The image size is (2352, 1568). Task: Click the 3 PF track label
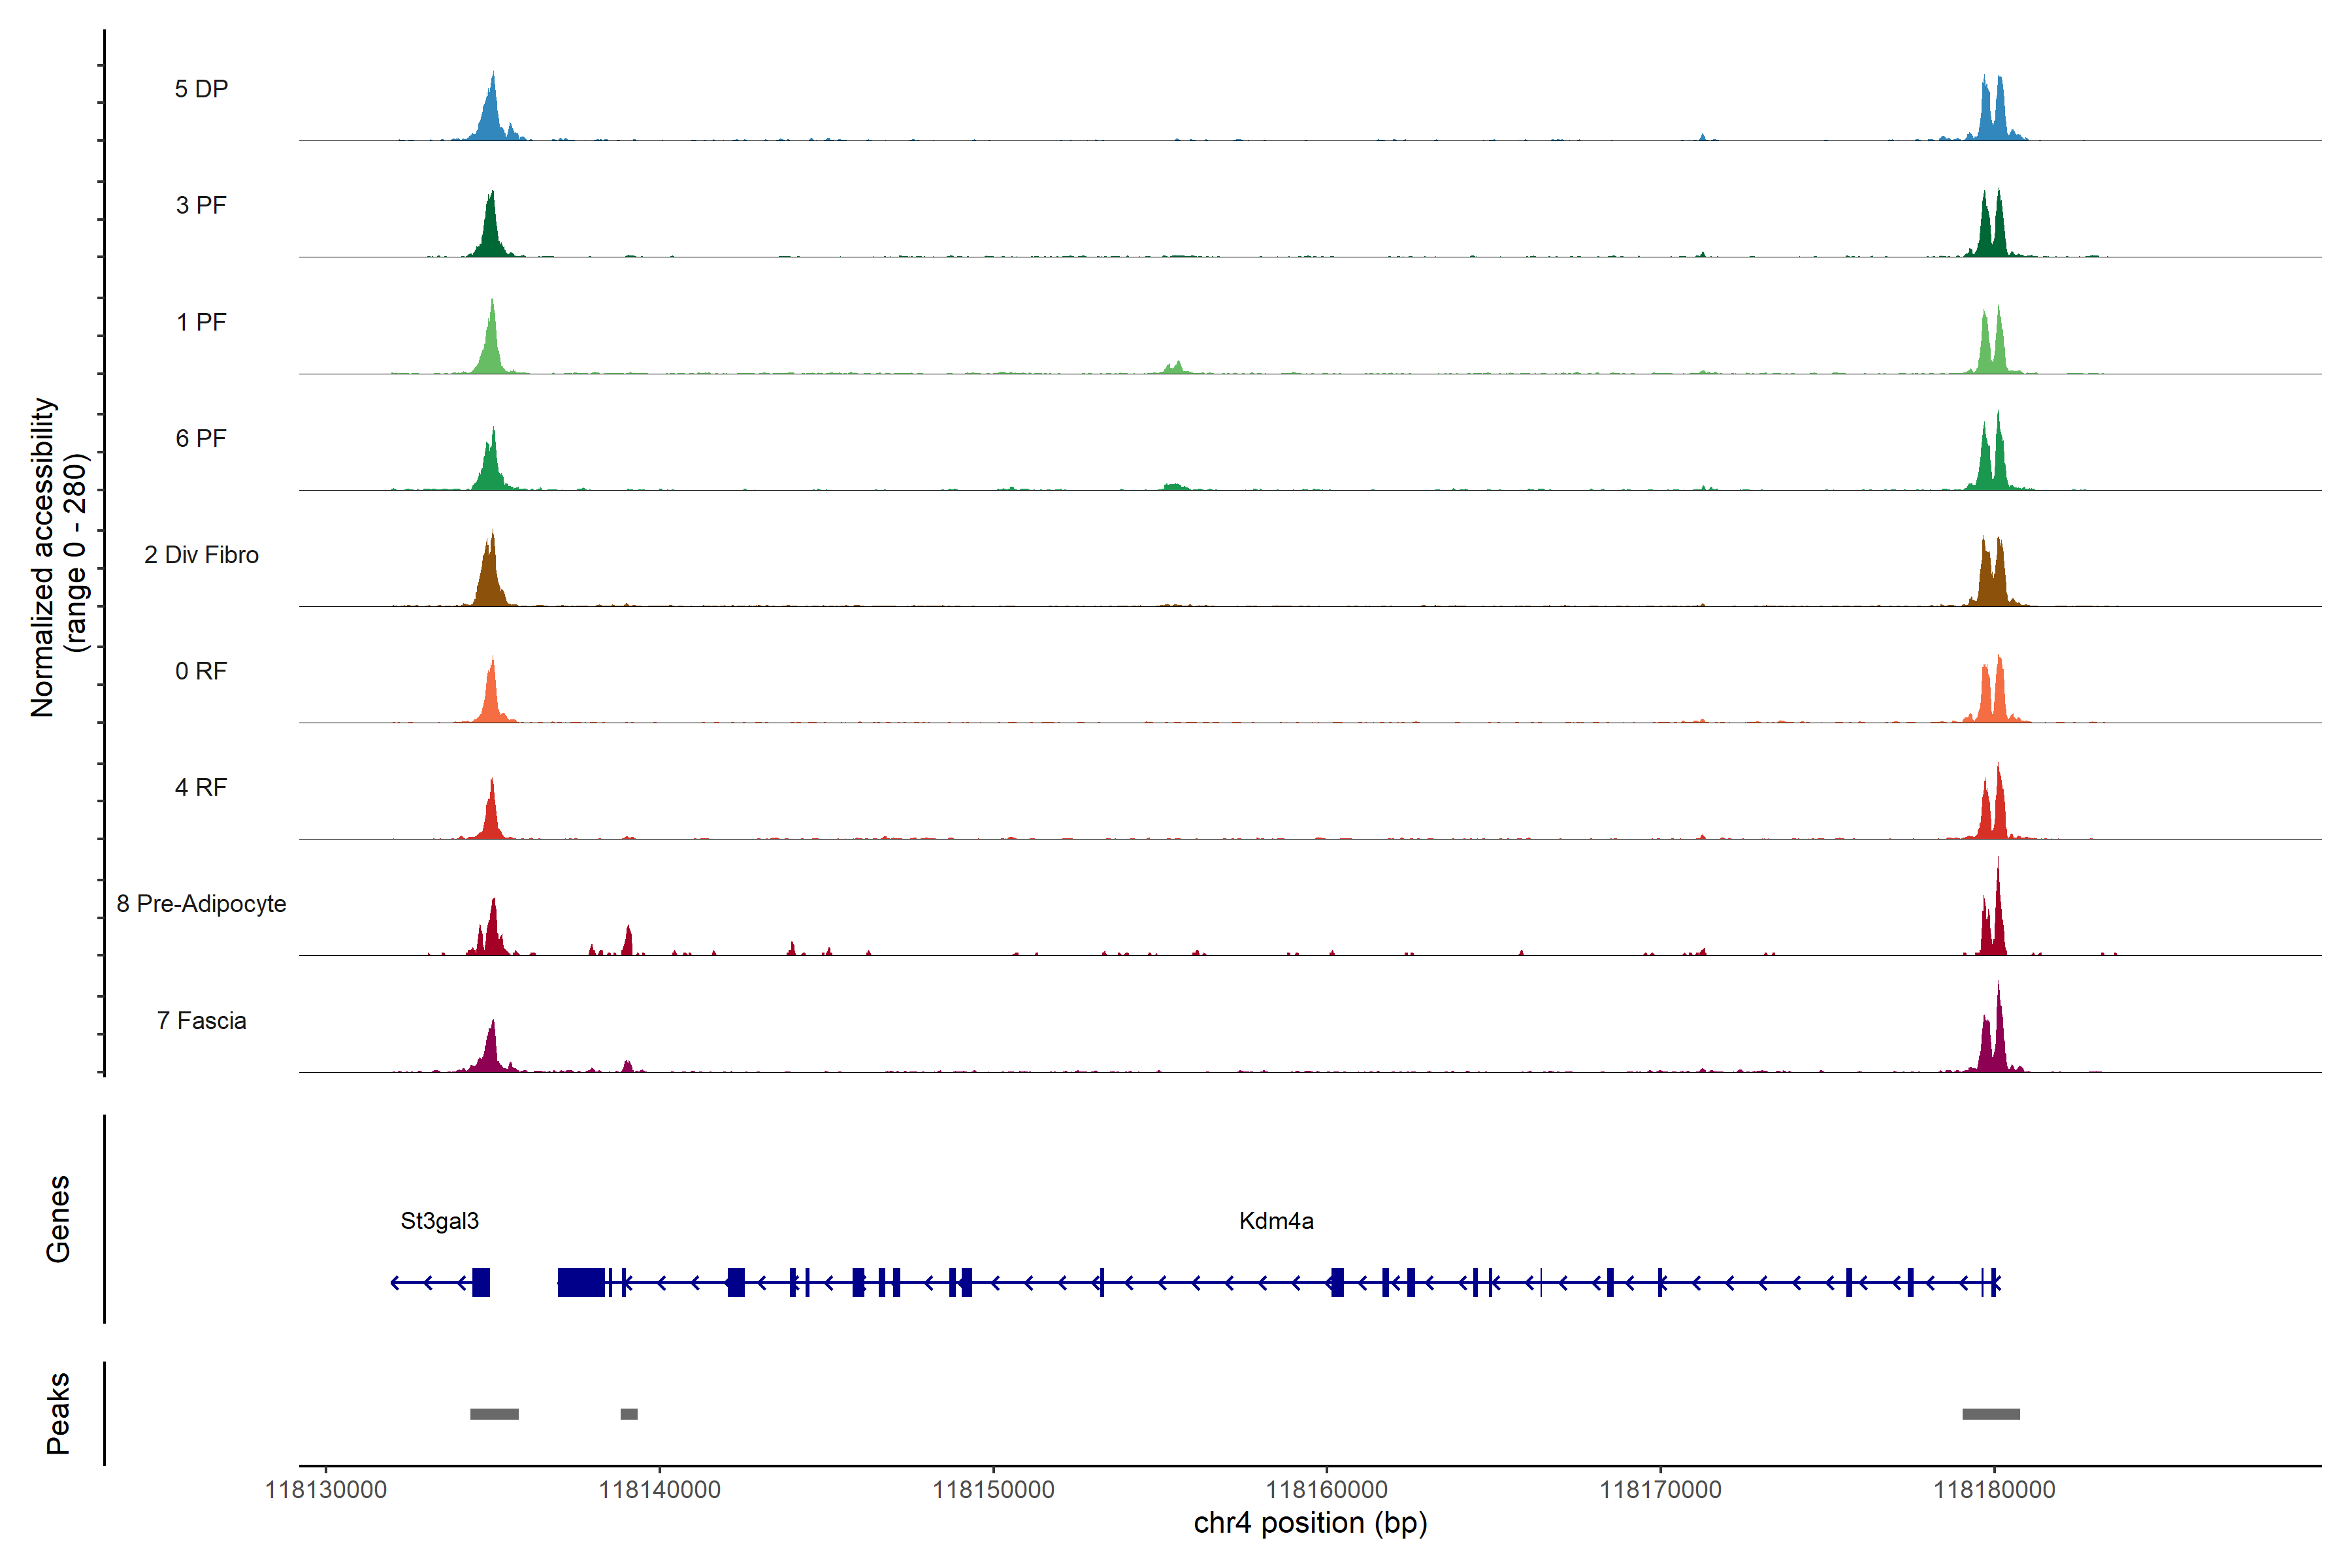(x=201, y=205)
